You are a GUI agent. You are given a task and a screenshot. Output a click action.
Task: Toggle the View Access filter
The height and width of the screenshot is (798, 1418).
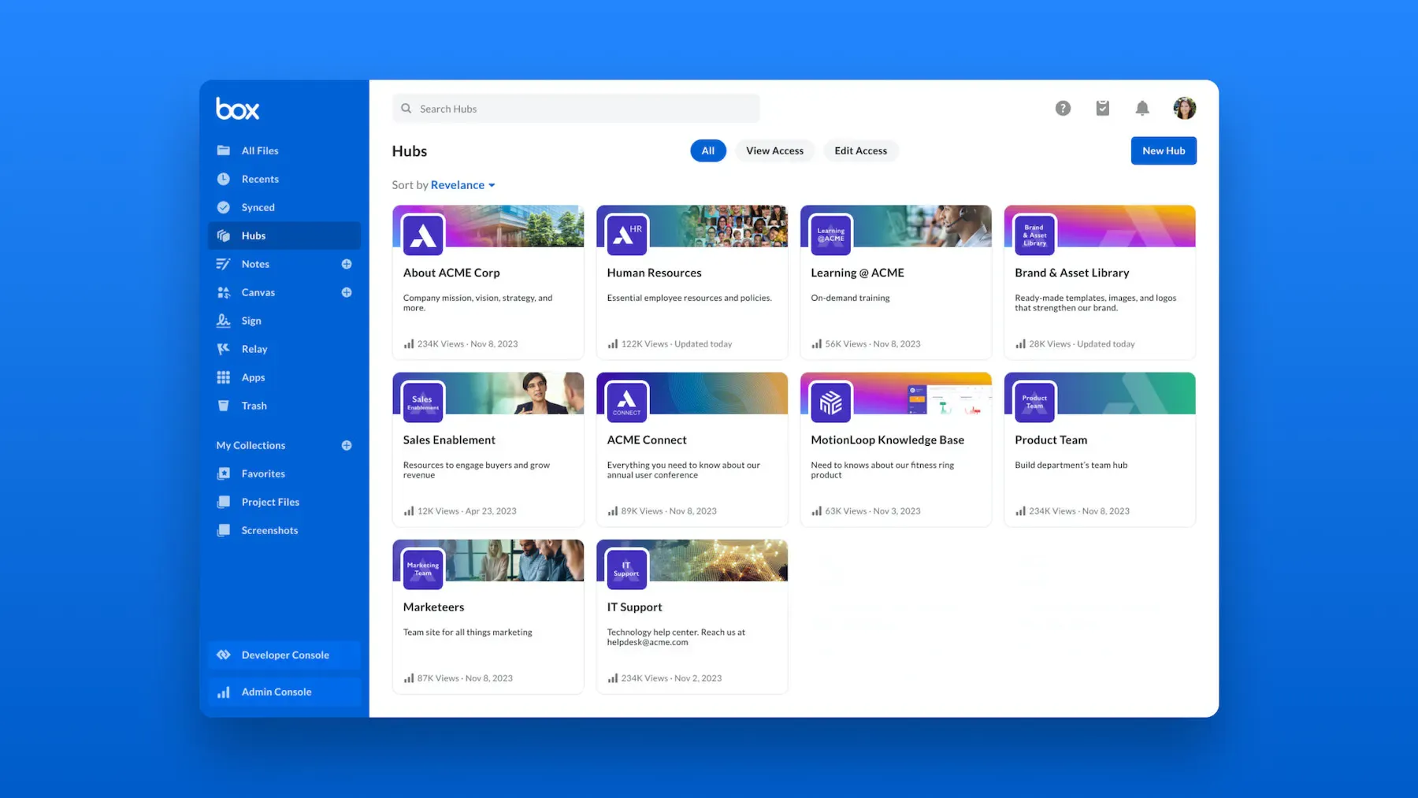[774, 151]
